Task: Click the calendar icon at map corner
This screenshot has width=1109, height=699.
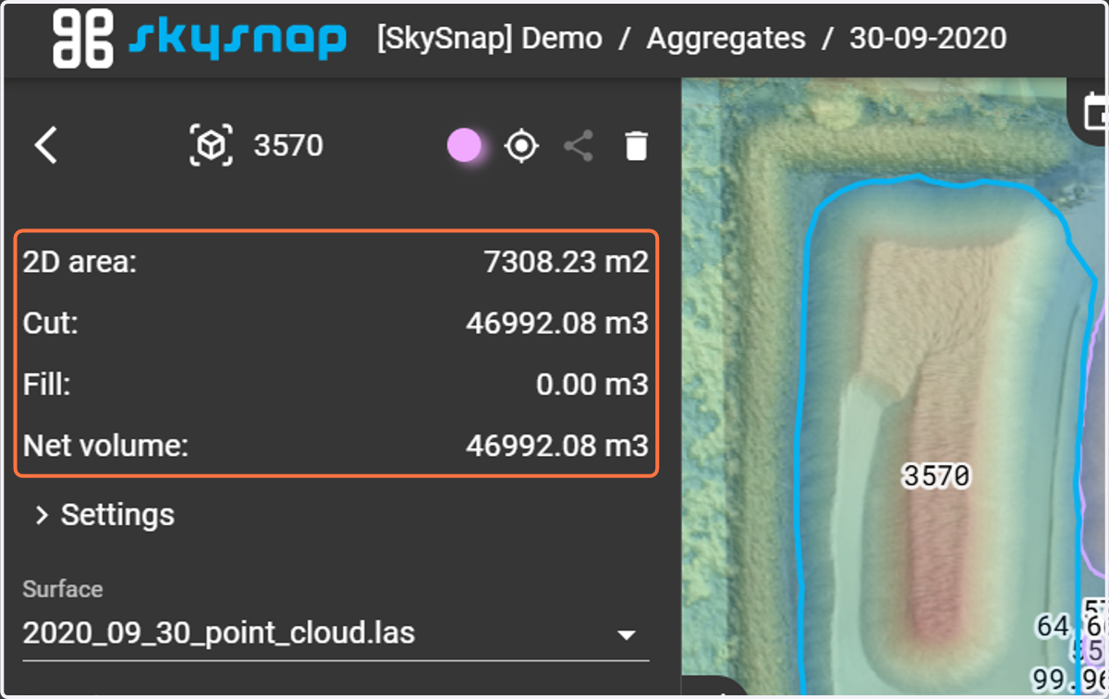Action: pyautogui.click(x=1096, y=112)
